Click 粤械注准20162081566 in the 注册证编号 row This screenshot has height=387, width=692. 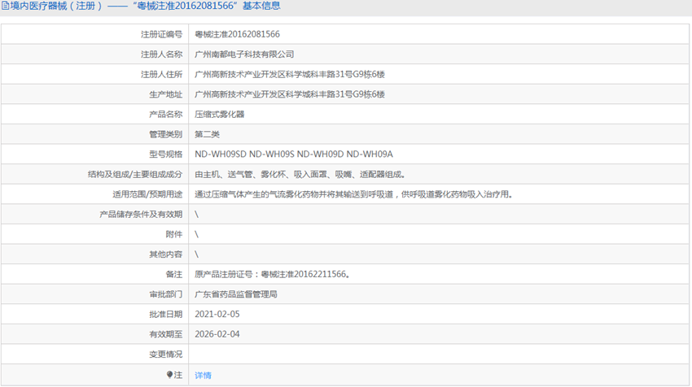click(x=237, y=34)
